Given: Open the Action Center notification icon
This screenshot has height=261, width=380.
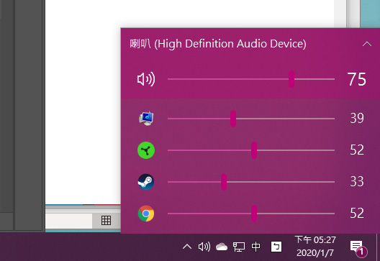Looking at the screenshot, I should click(x=358, y=248).
